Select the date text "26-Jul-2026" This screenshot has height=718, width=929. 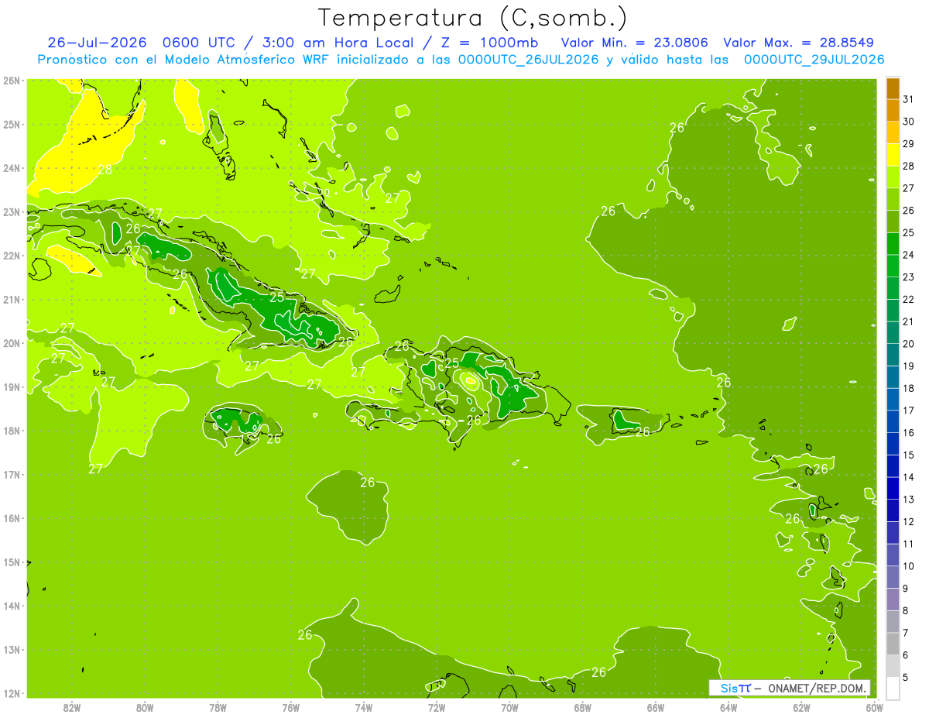point(98,43)
